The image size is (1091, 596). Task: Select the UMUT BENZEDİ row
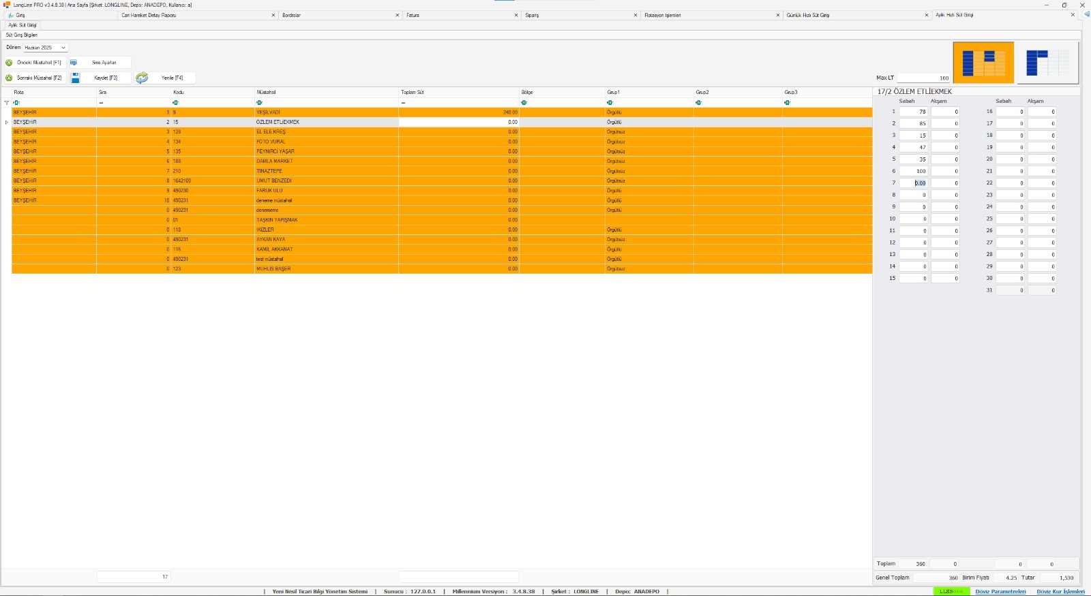pos(442,181)
